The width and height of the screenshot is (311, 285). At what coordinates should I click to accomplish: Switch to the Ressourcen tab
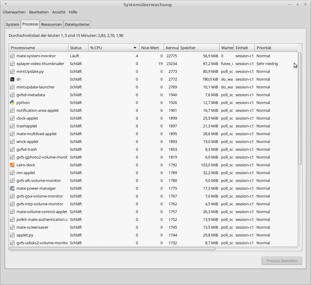click(51, 25)
